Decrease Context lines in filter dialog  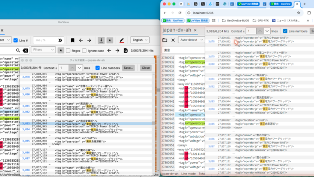[79, 68]
